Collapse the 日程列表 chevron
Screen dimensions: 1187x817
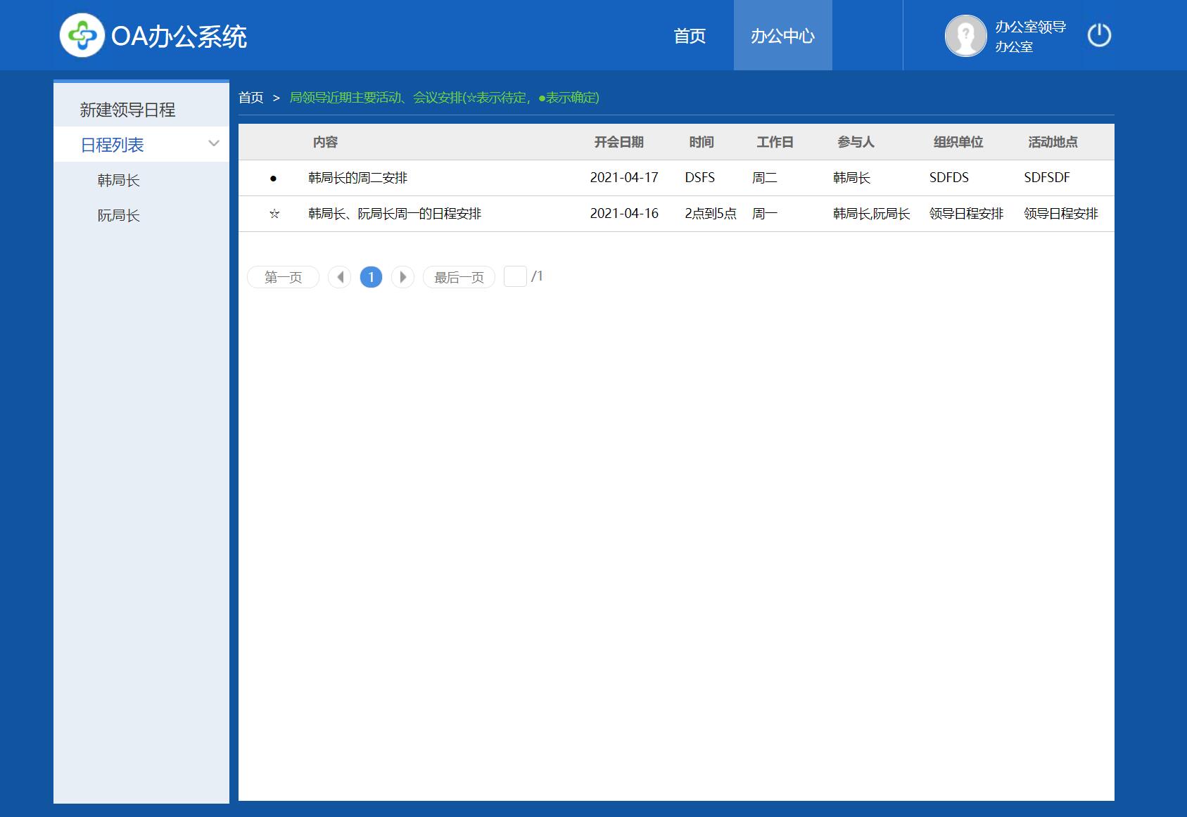coord(214,143)
